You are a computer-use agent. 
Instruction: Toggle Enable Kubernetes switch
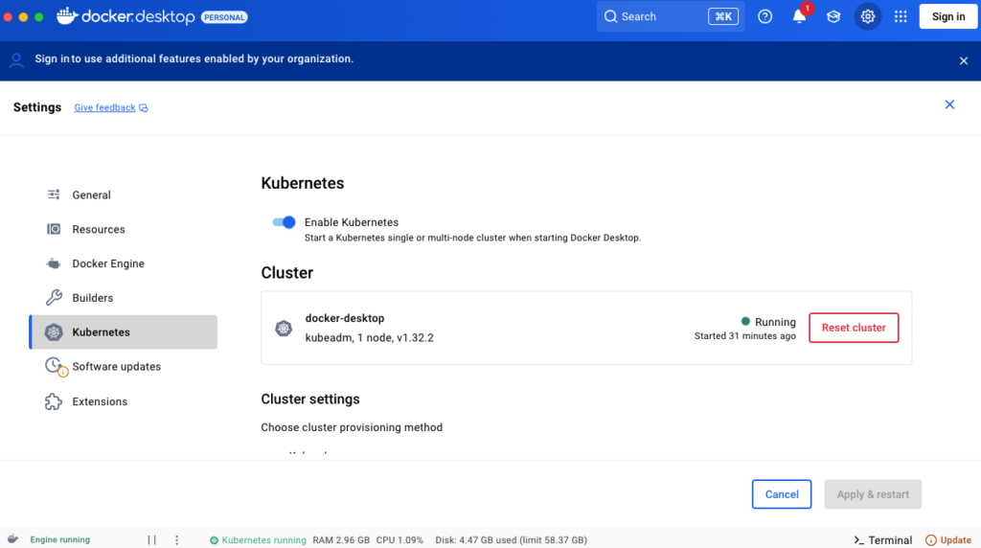tap(284, 222)
